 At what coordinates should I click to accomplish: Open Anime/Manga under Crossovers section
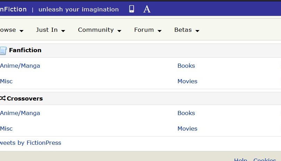coord(20,113)
